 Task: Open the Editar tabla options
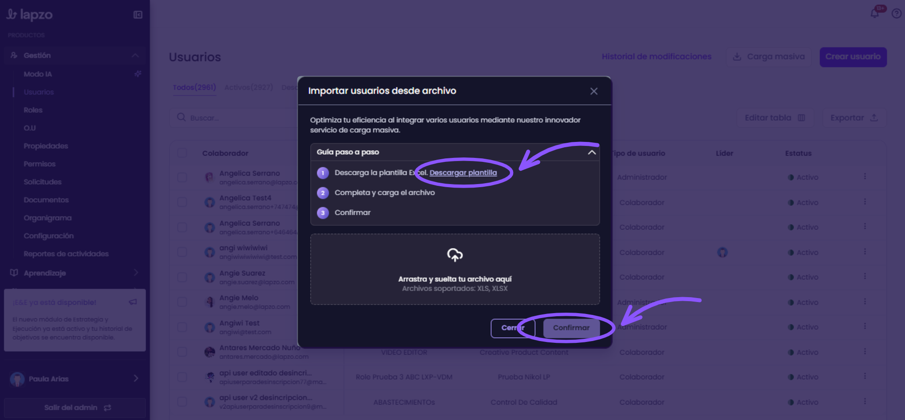pos(775,118)
